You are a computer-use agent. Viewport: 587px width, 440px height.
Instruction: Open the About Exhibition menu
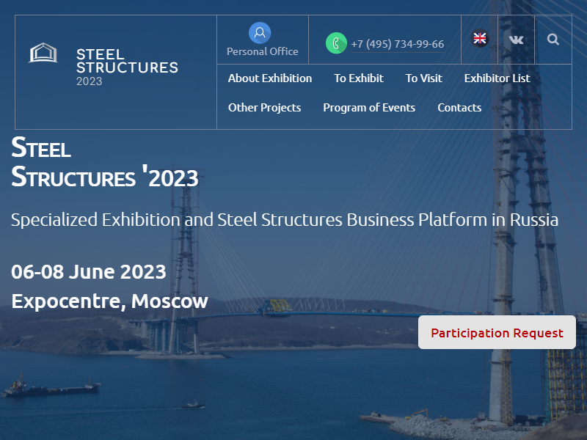coord(270,78)
